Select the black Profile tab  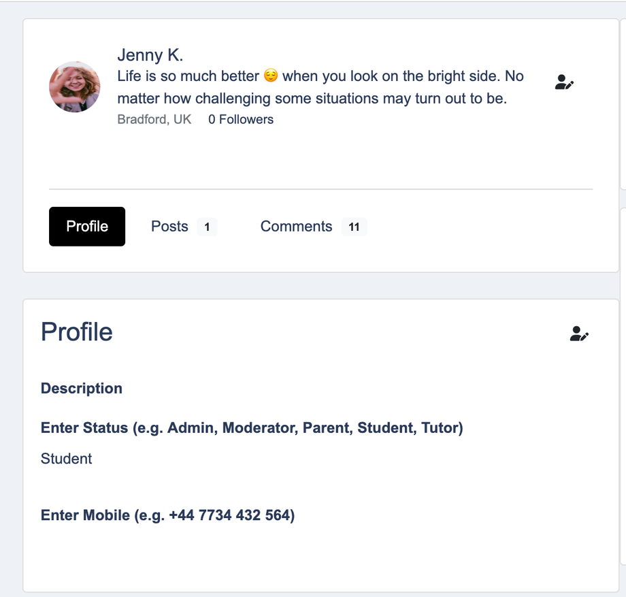point(87,227)
